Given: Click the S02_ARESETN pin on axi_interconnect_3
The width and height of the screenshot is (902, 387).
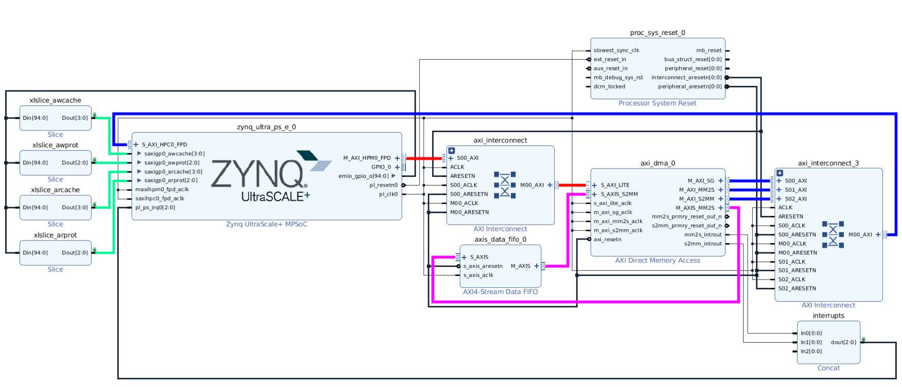Looking at the screenshot, I should coord(773,288).
